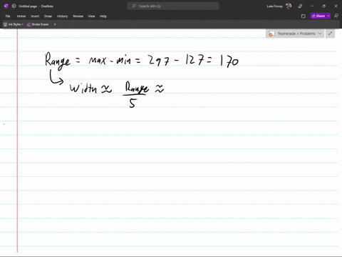Switch to the Home tab

point(21,16)
